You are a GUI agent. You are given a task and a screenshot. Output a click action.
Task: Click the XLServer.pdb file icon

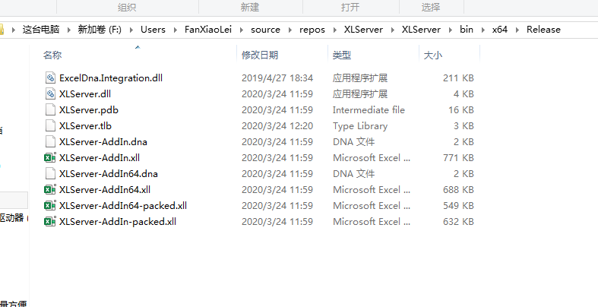[50, 110]
